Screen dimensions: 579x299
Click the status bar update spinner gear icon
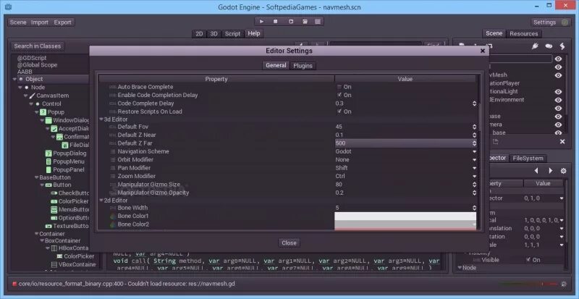pos(564,284)
